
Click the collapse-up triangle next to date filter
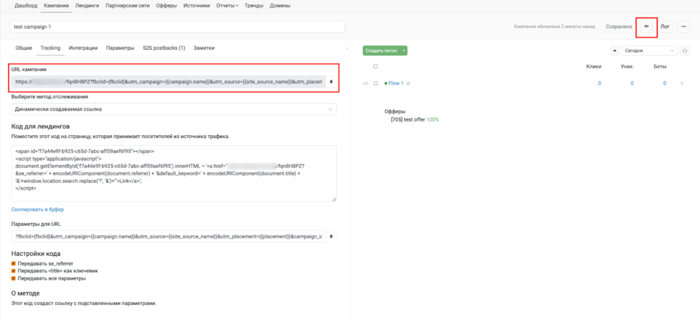point(615,50)
